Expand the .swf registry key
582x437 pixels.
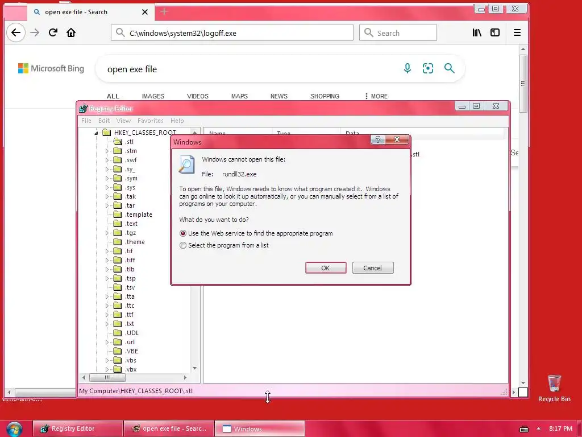(x=107, y=160)
